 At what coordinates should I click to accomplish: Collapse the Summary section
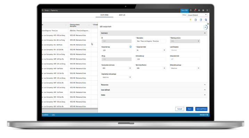(205, 33)
